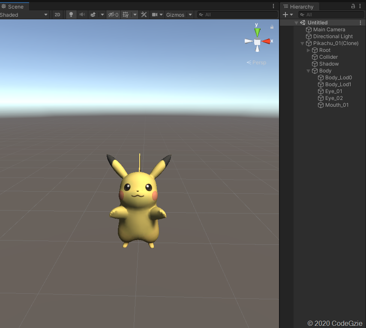Collapse Pikachu_01(Clone) object
This screenshot has width=366, height=328.
pyautogui.click(x=302, y=43)
